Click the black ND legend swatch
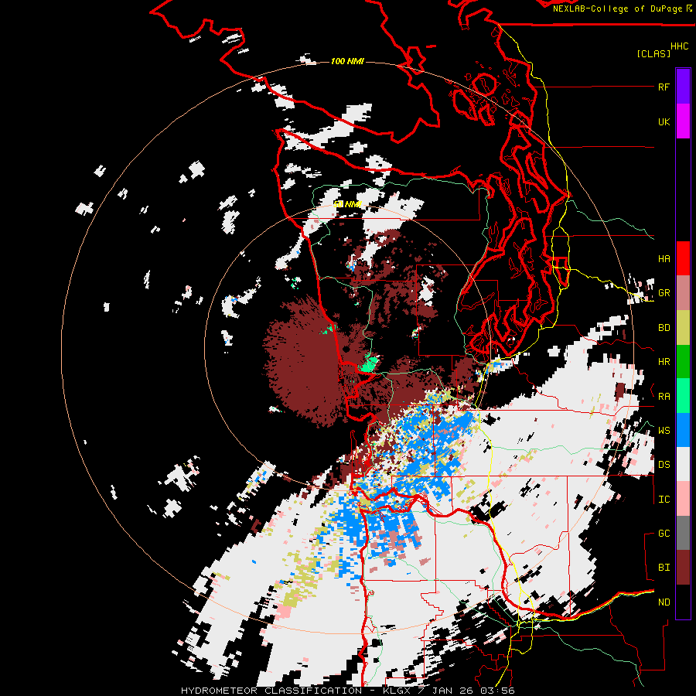This screenshot has width=696, height=696. click(683, 602)
